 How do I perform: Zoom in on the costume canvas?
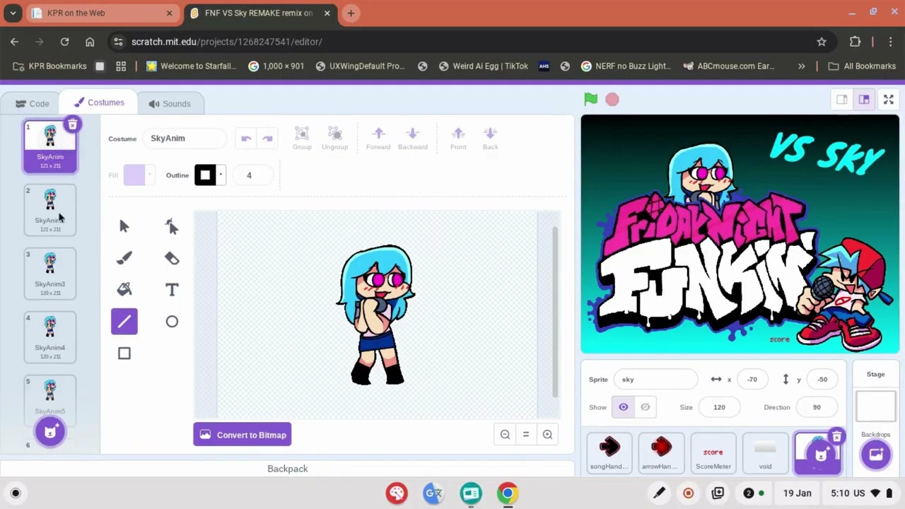(547, 435)
